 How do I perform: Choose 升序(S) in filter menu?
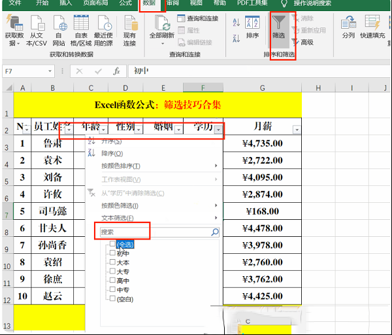point(154,141)
